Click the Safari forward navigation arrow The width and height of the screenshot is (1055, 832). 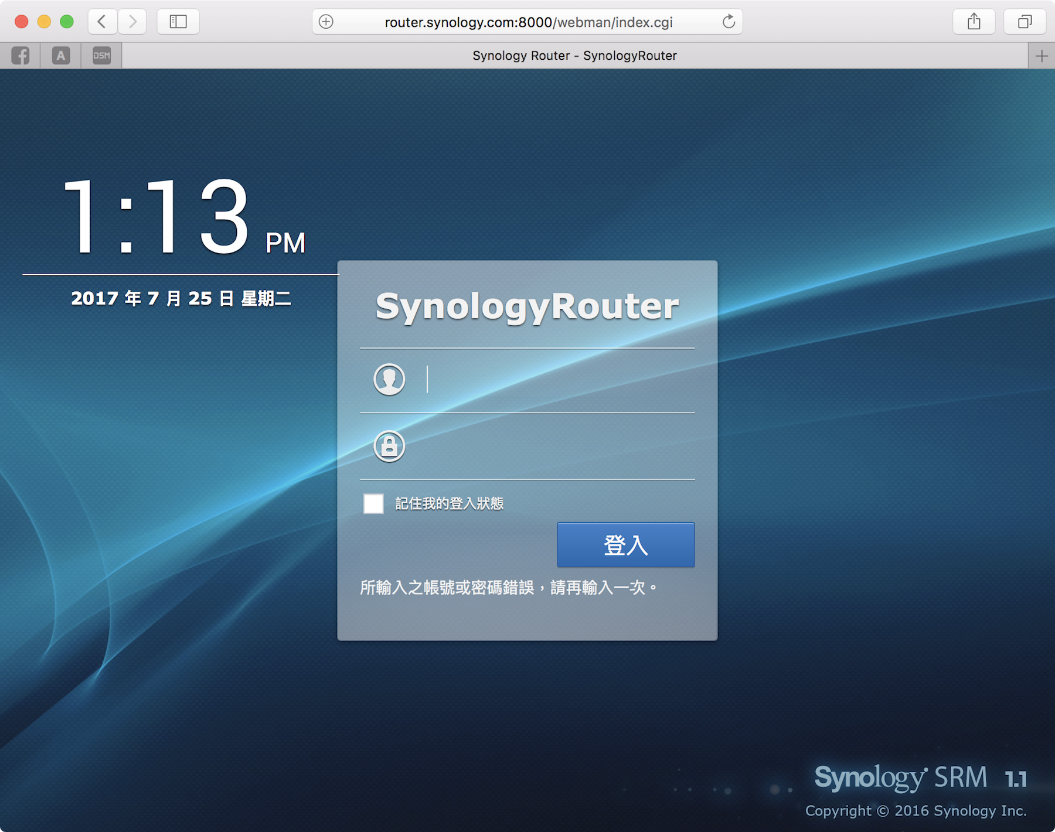(x=132, y=22)
